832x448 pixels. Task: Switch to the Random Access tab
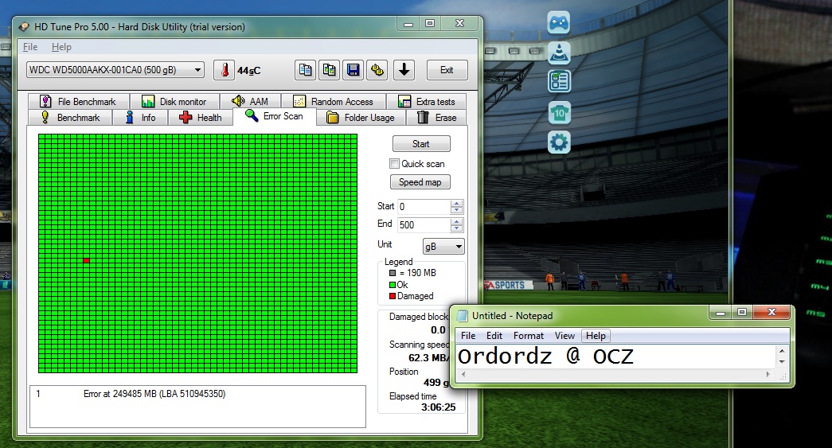click(x=334, y=101)
